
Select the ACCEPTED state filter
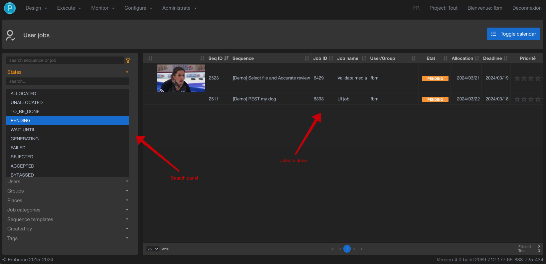(67, 166)
